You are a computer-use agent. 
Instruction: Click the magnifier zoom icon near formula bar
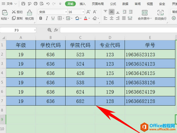[49, 30]
